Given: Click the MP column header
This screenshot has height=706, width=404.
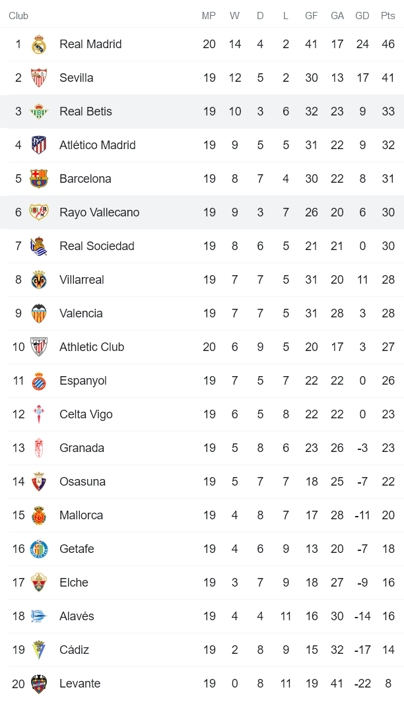Looking at the screenshot, I should 209,16.
